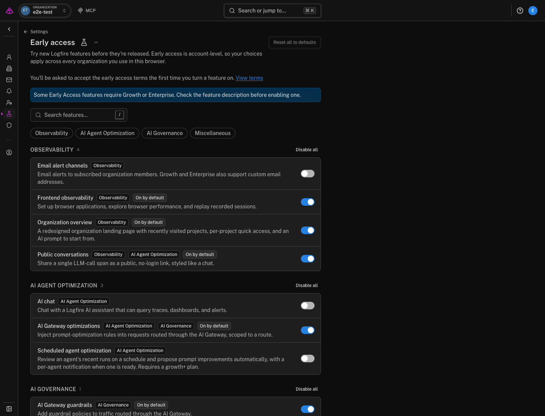This screenshot has width=545, height=416.
Task: Toggle AI Gateway guardrails switch
Action: point(308,409)
